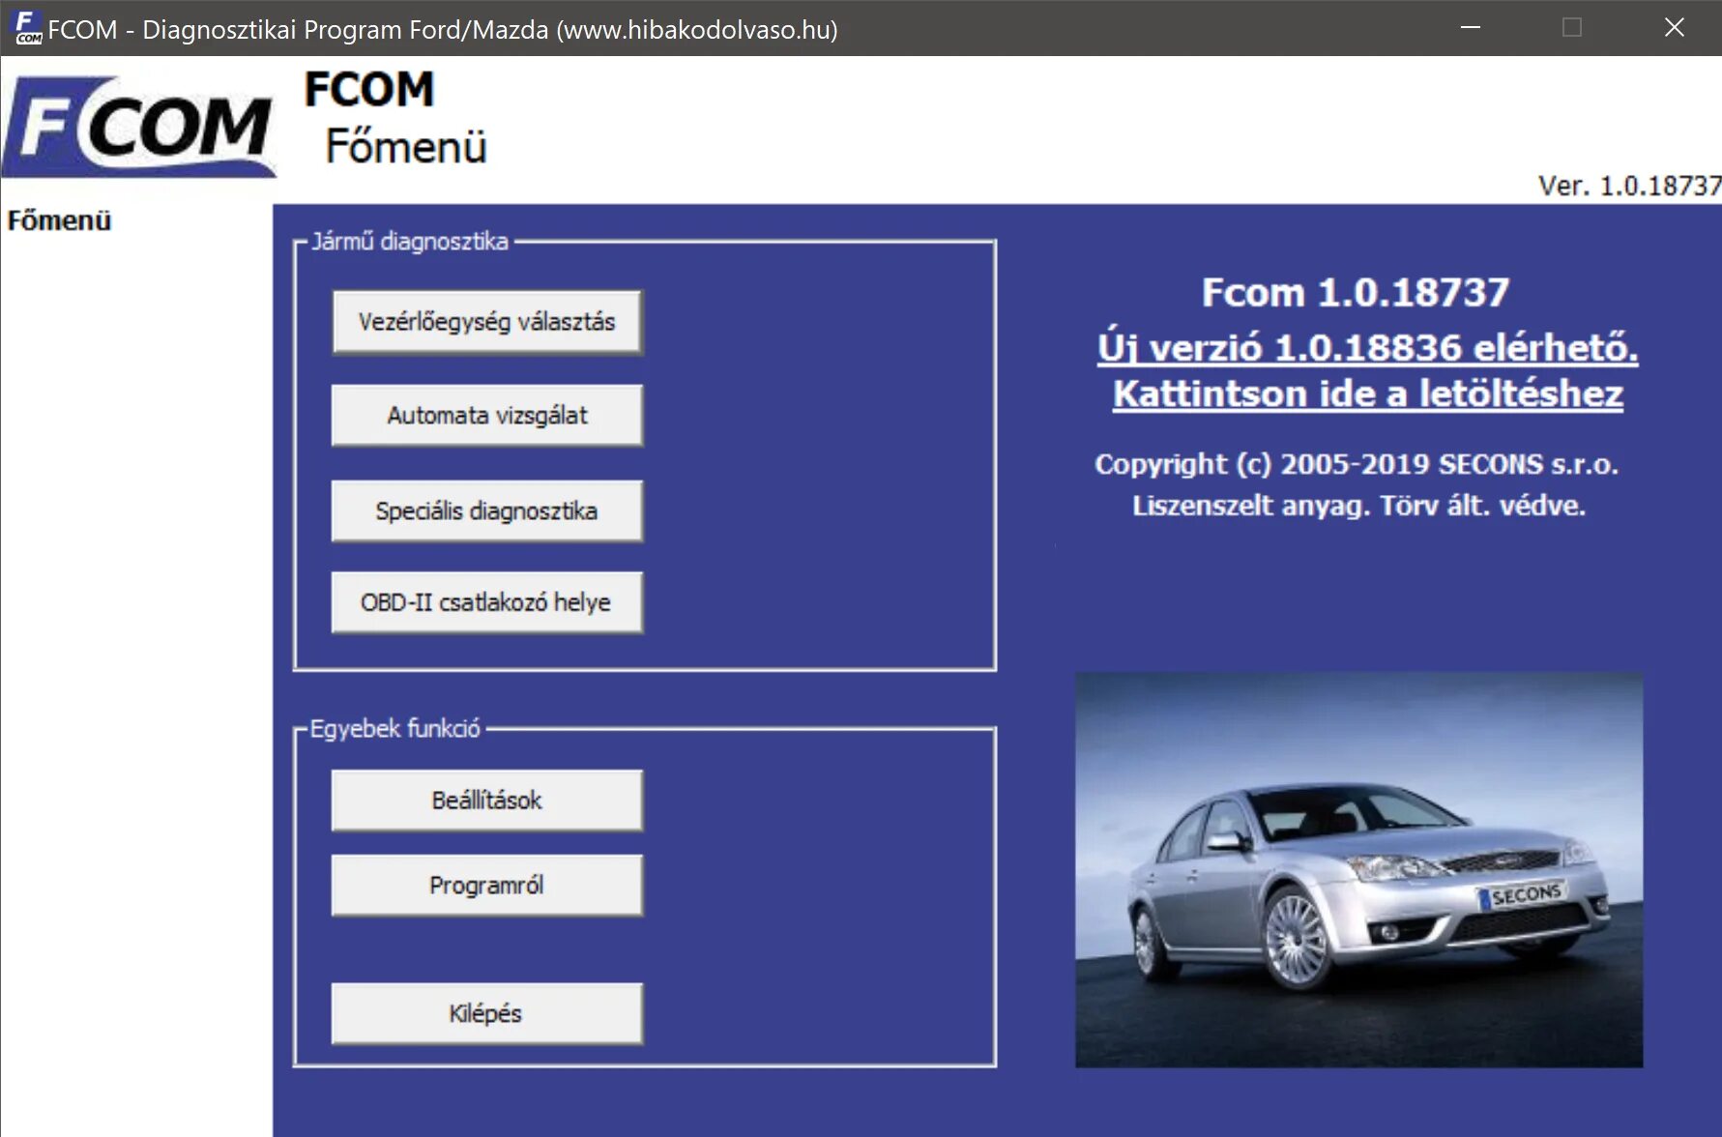This screenshot has width=1722, height=1137.
Task: Select Főmenü in the left sidebar
Action: [59, 220]
